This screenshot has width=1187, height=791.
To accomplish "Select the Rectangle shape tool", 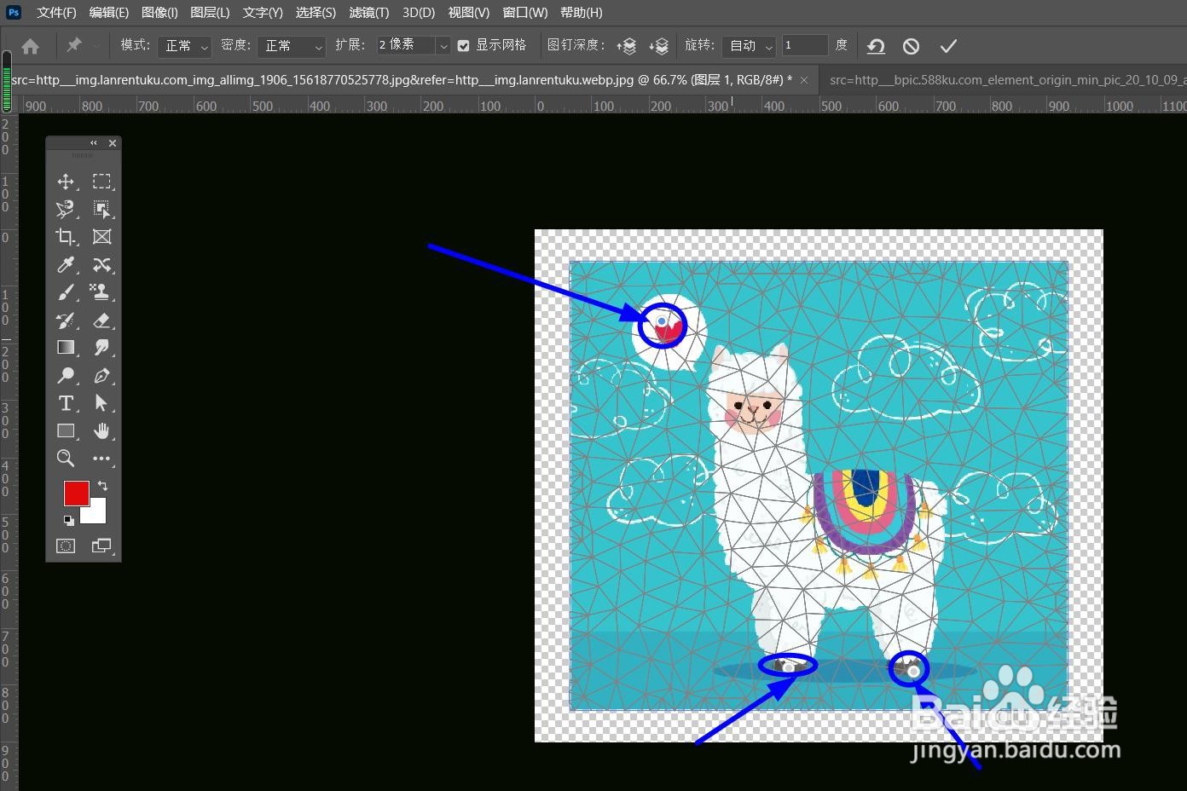I will [x=66, y=431].
